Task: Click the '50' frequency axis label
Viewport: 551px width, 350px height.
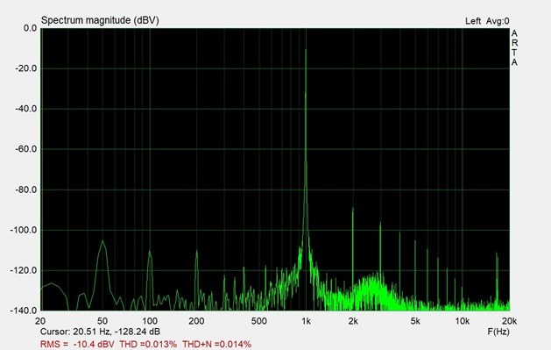Action: [102, 321]
